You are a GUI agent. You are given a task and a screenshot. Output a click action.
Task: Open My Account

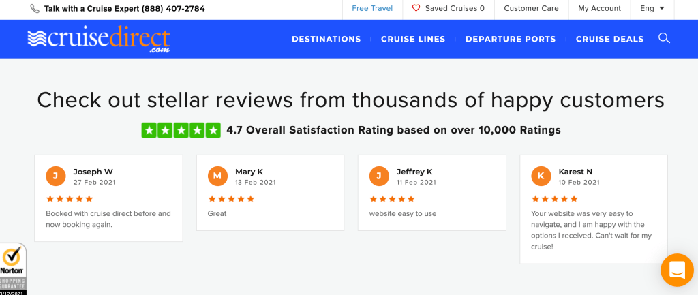(x=599, y=8)
